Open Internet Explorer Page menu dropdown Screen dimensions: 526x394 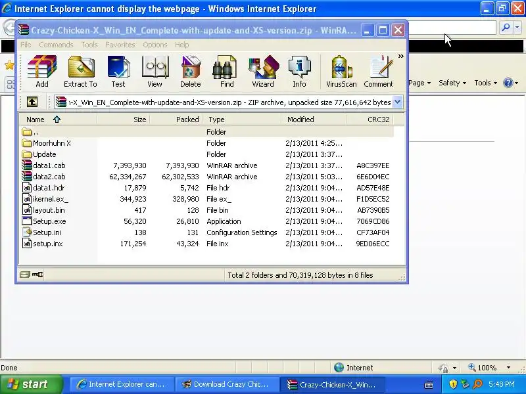tap(419, 83)
